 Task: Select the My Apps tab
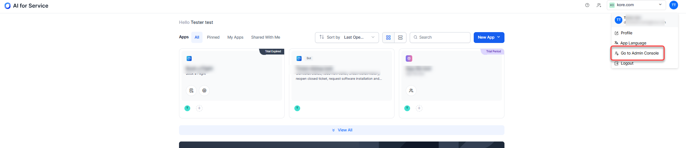pyautogui.click(x=235, y=38)
